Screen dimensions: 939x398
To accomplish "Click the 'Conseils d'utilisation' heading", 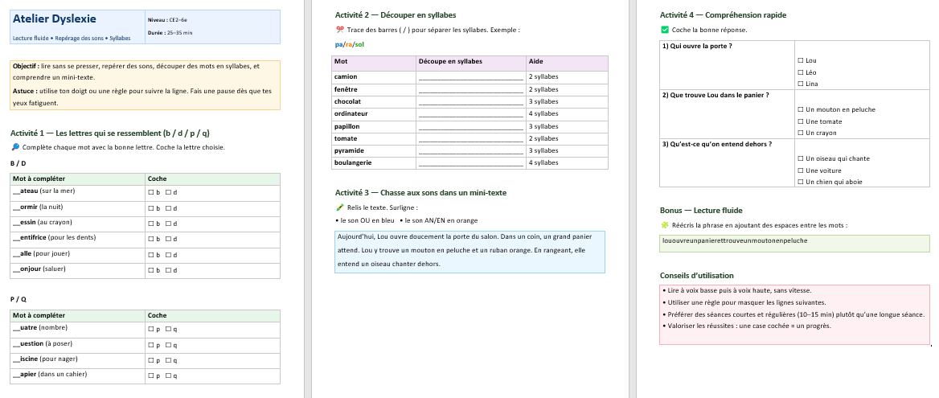I will (696, 275).
